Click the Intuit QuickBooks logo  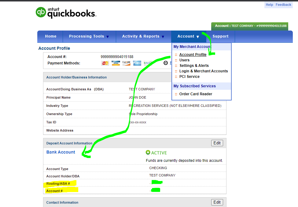[66, 13]
